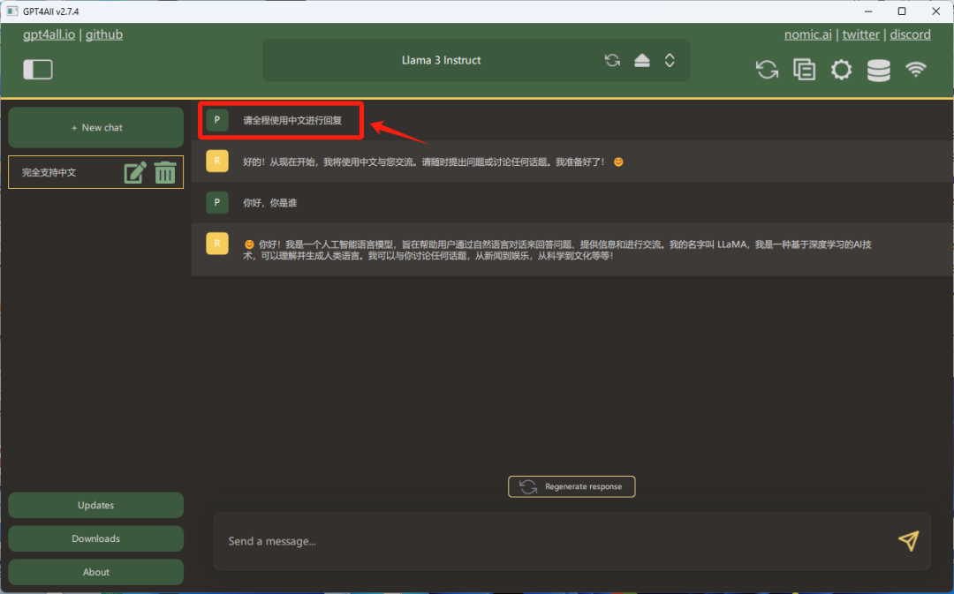Open the Updates dialog
Viewport: 954px width, 594px height.
[x=96, y=505]
